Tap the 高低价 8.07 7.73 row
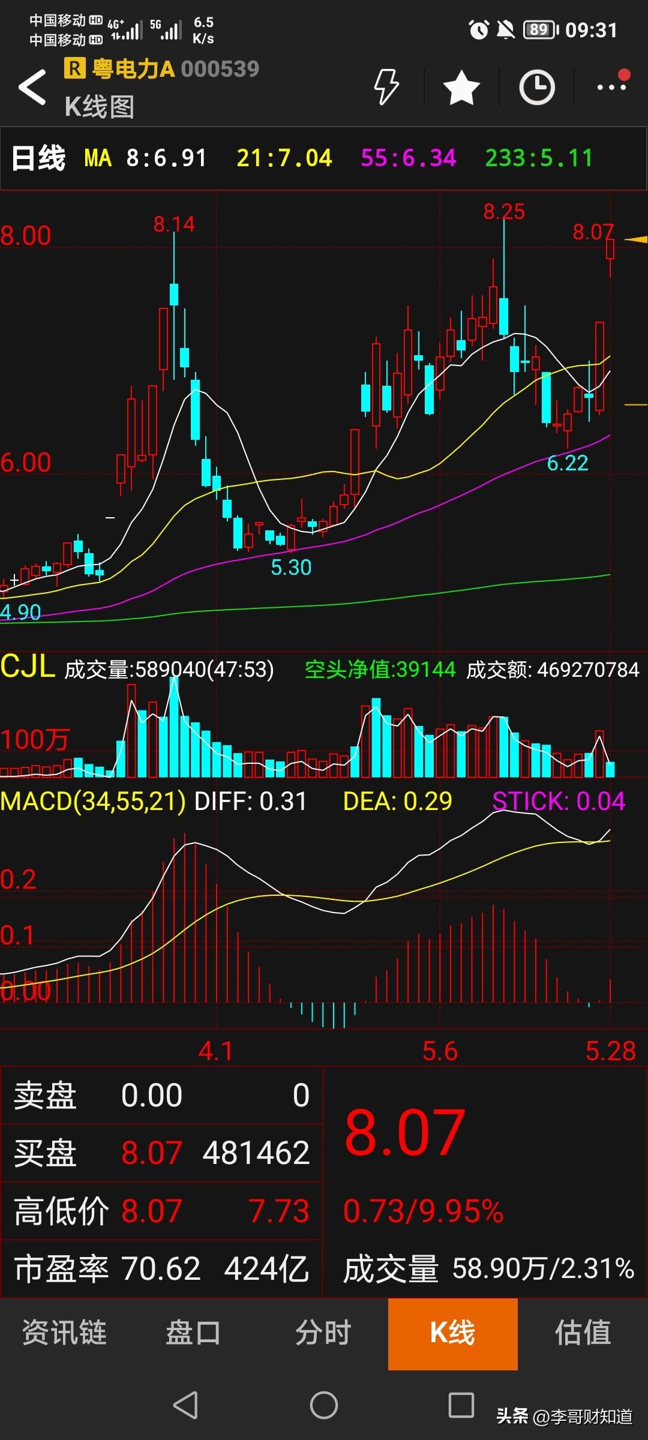 [x=161, y=1210]
